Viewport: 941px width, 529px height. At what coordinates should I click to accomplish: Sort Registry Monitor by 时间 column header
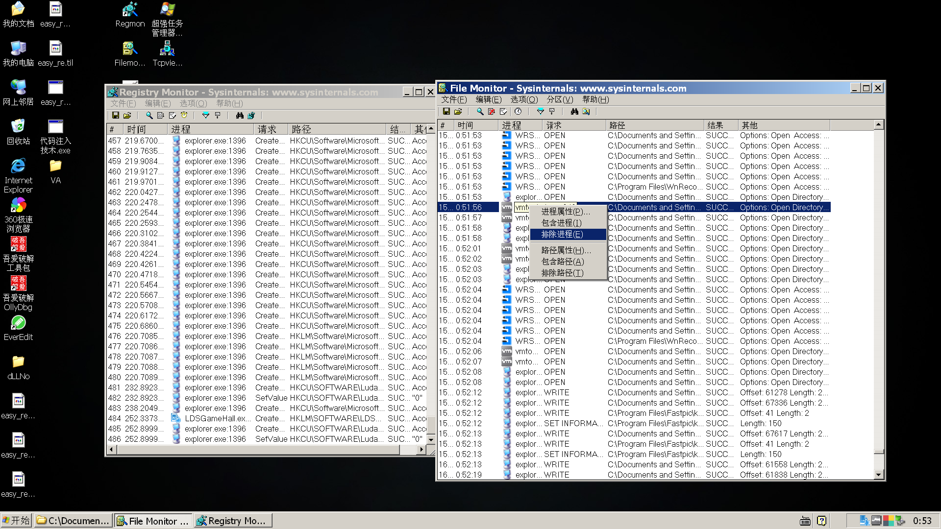tap(146, 129)
